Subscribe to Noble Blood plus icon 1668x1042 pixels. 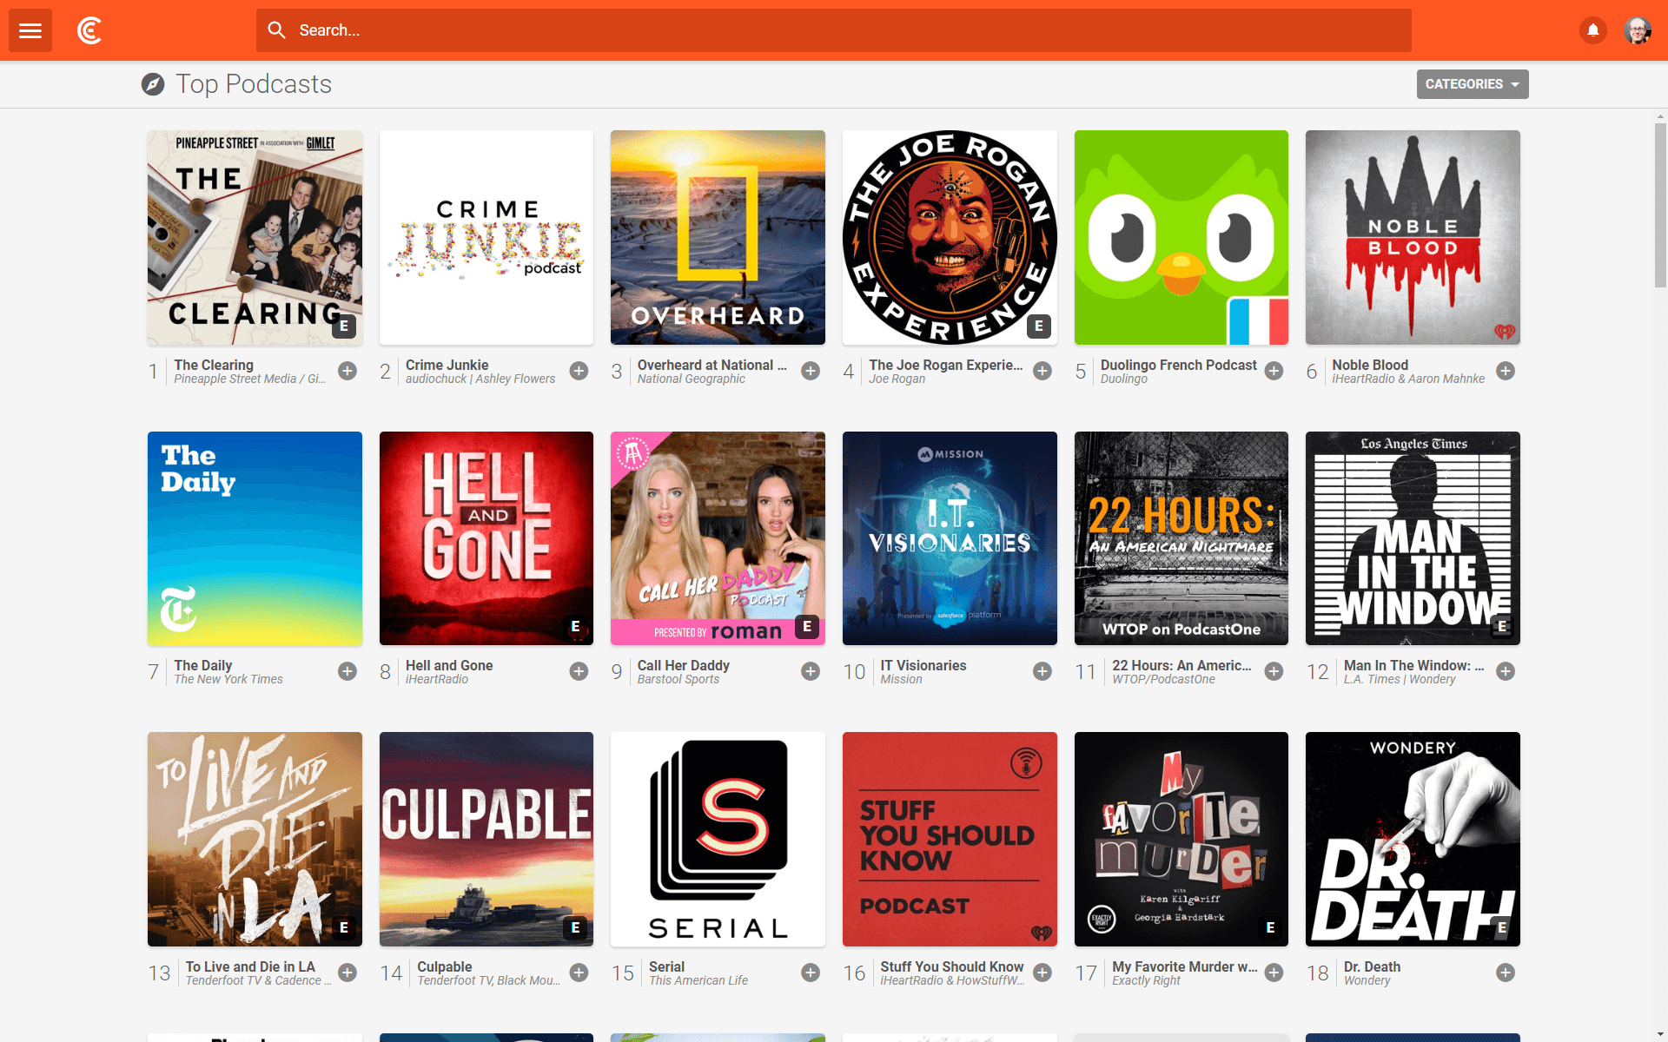[1506, 371]
